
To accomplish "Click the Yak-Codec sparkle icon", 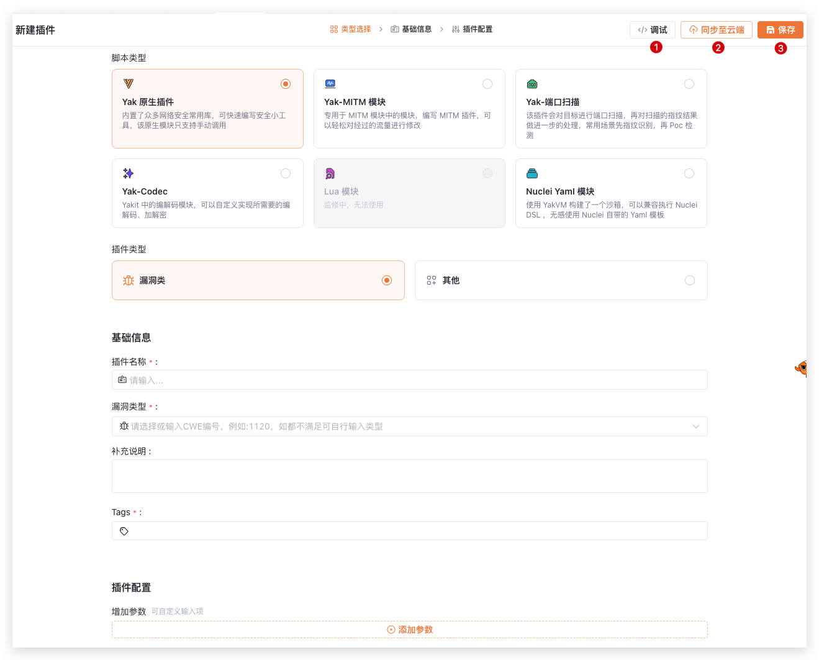I will coord(129,173).
